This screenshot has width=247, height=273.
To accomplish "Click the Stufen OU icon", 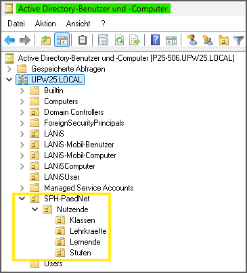I will pos(60,253).
